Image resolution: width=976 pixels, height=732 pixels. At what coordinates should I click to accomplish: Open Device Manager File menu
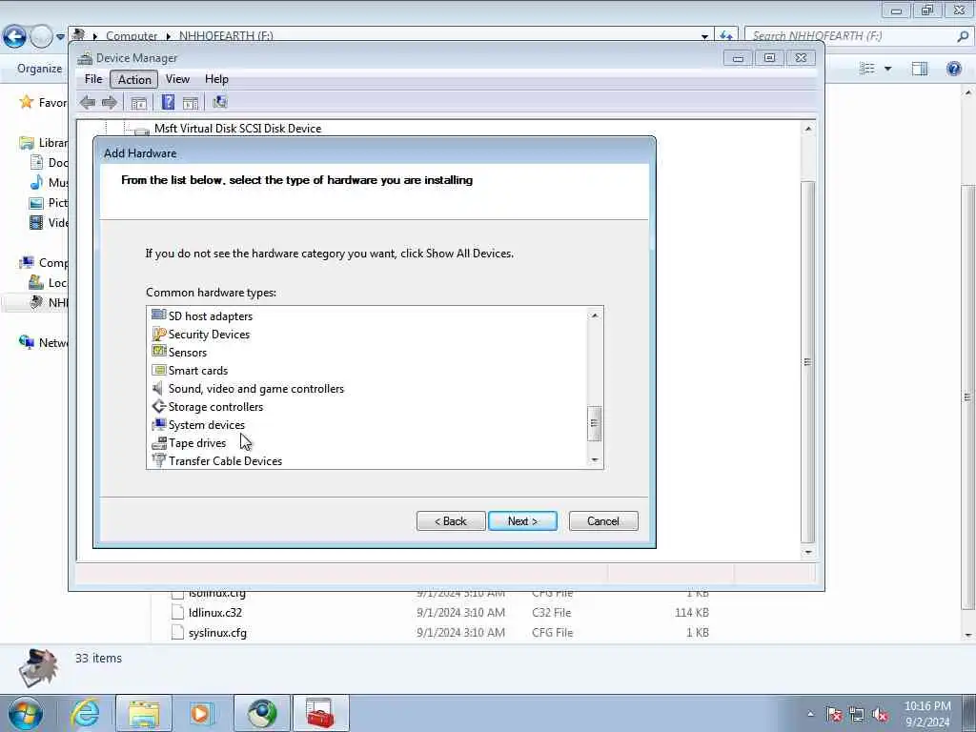point(93,79)
